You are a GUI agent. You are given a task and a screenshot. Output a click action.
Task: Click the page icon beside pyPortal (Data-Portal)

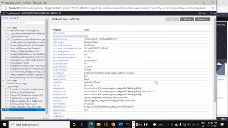click(8, 63)
